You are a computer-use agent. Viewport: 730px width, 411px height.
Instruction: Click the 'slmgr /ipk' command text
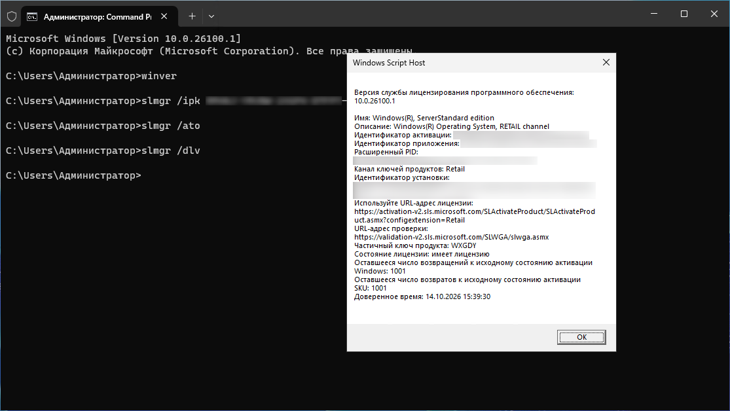[x=171, y=101]
